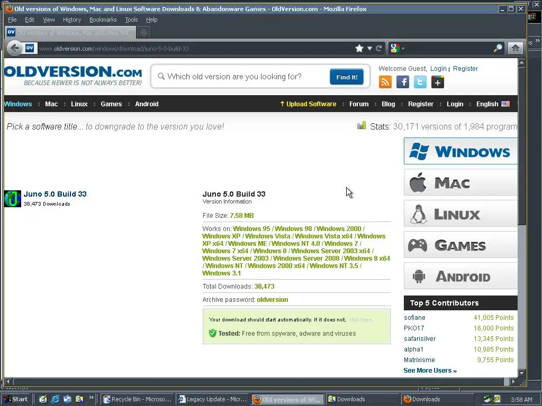Click Register next to Welcome Guest

click(466, 68)
